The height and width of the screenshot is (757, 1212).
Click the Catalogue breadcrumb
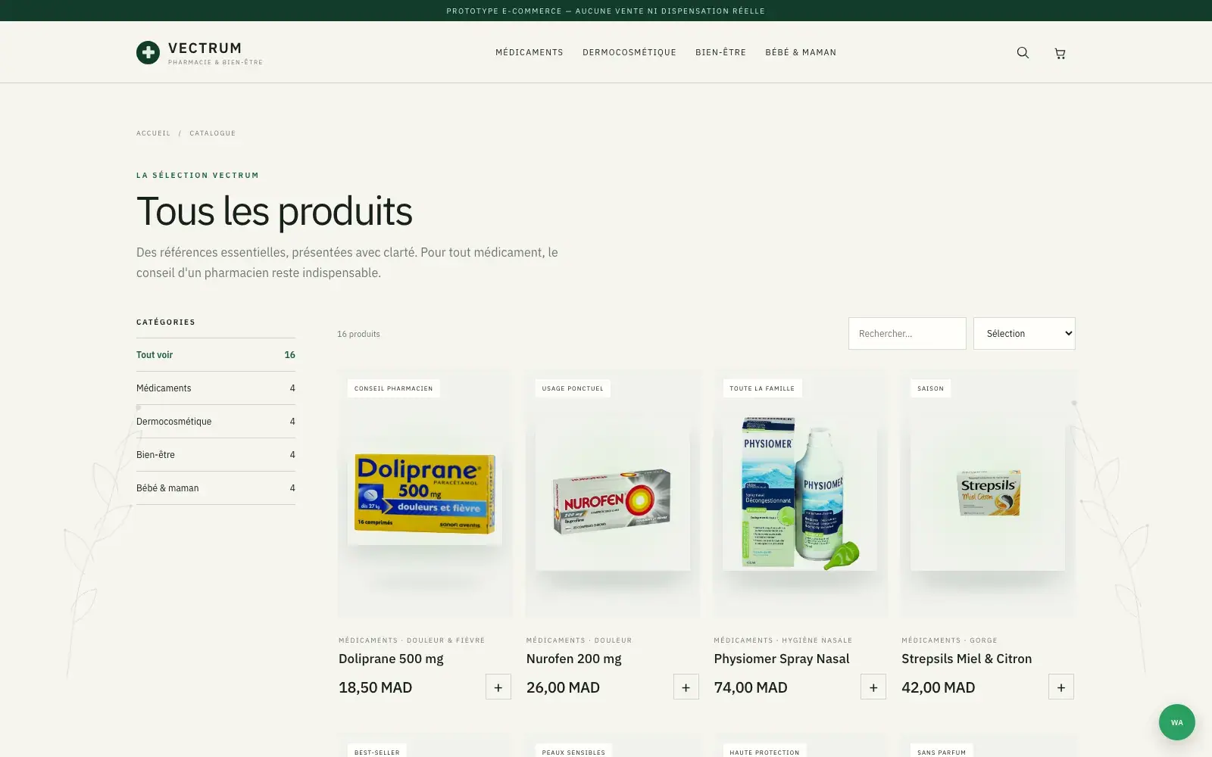pos(212,133)
